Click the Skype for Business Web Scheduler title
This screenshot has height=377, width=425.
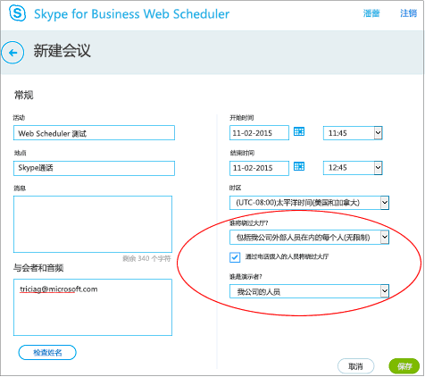(131, 14)
